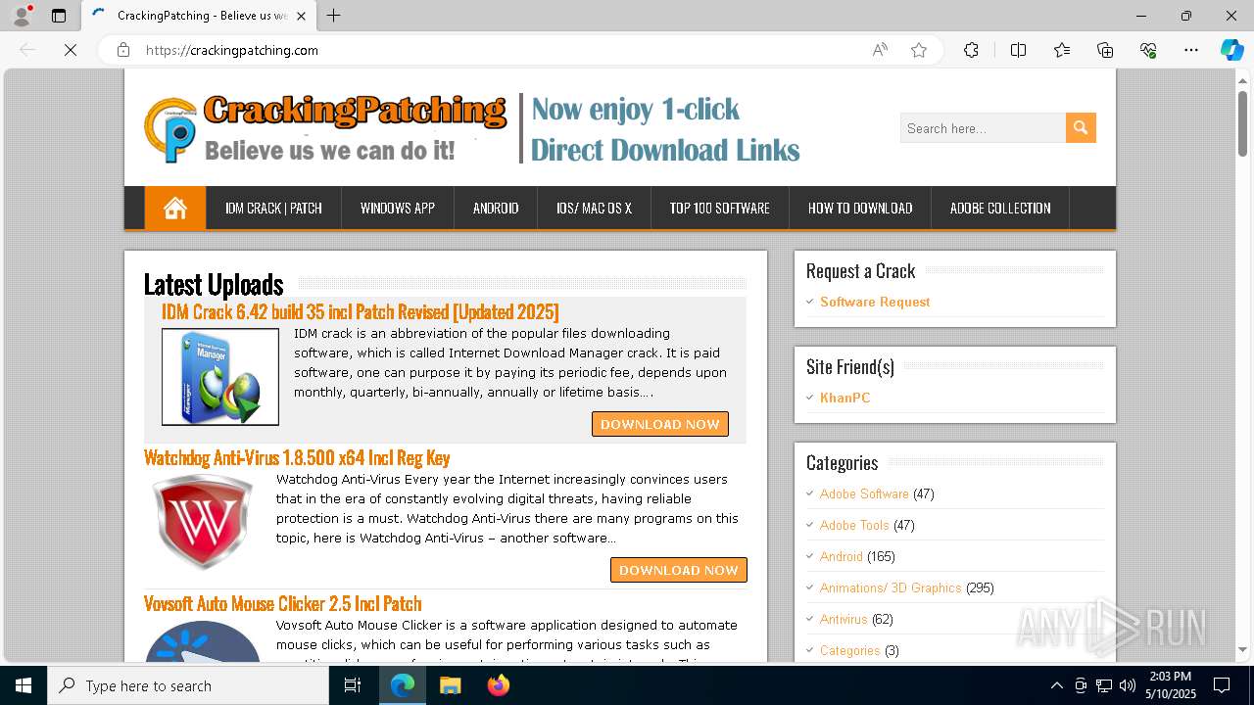
Task: Open the tab actions menu icon
Action: tap(59, 16)
